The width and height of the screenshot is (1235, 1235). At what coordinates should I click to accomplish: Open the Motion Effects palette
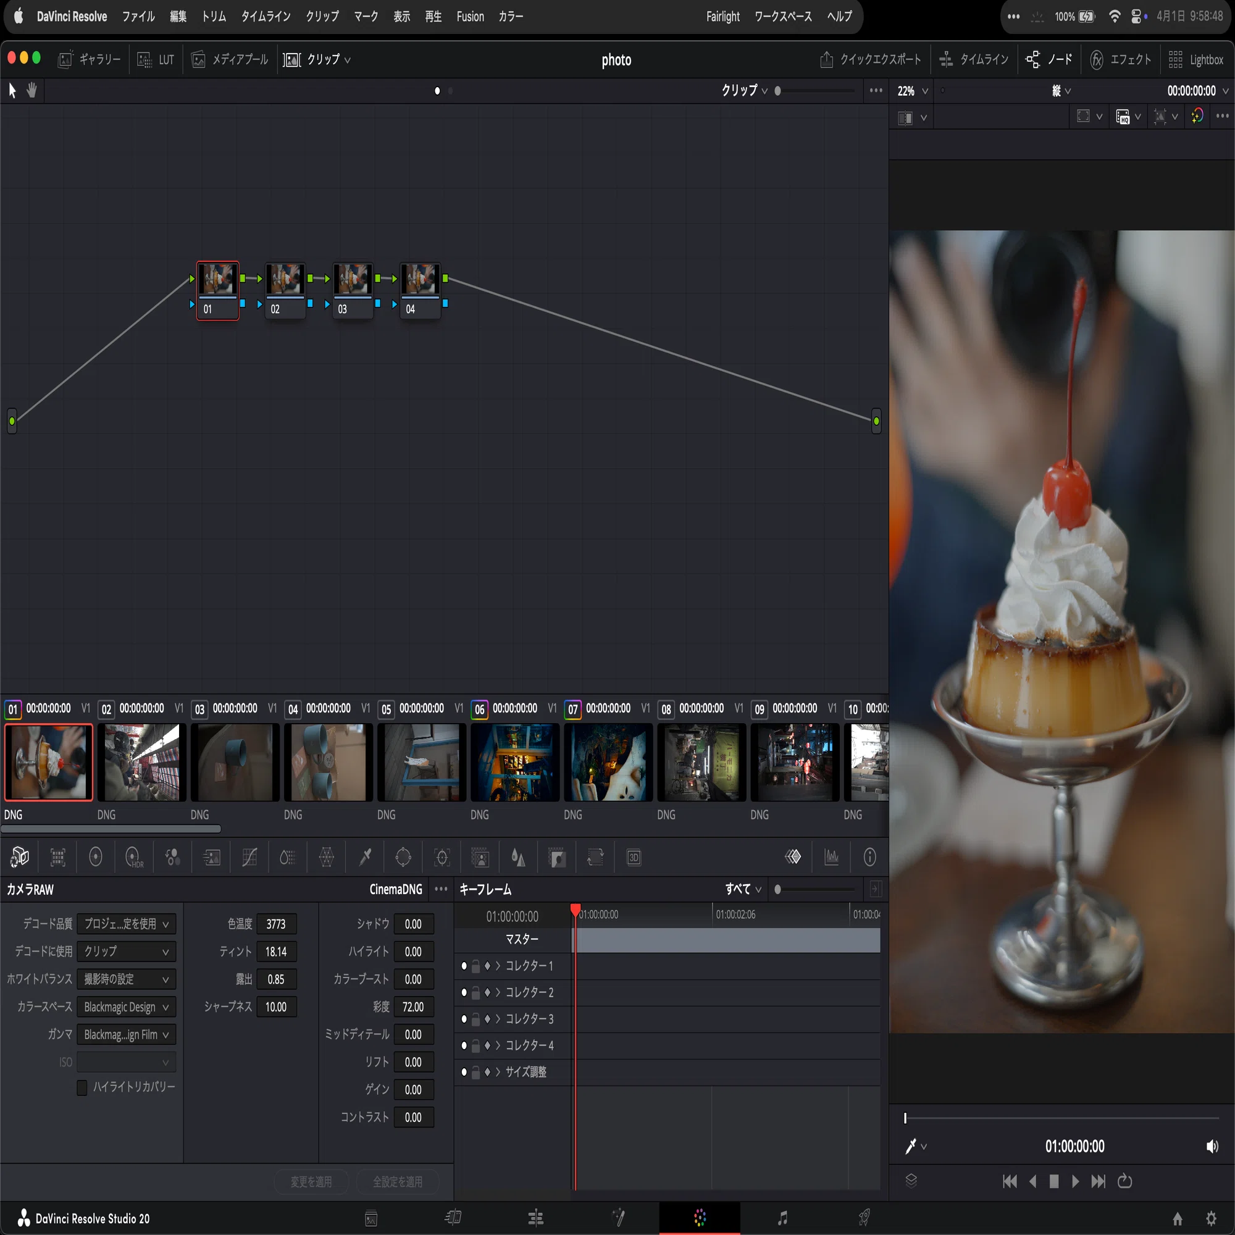pyautogui.click(x=211, y=857)
